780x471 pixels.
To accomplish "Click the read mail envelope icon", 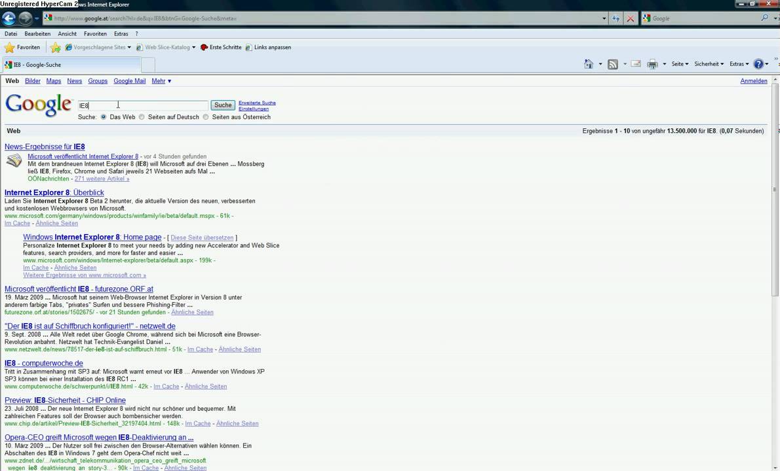I will click(x=636, y=63).
